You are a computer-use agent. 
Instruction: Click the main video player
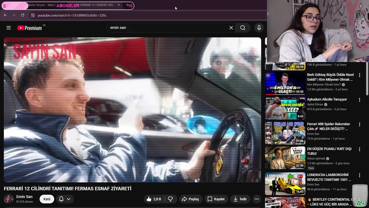tap(132, 110)
